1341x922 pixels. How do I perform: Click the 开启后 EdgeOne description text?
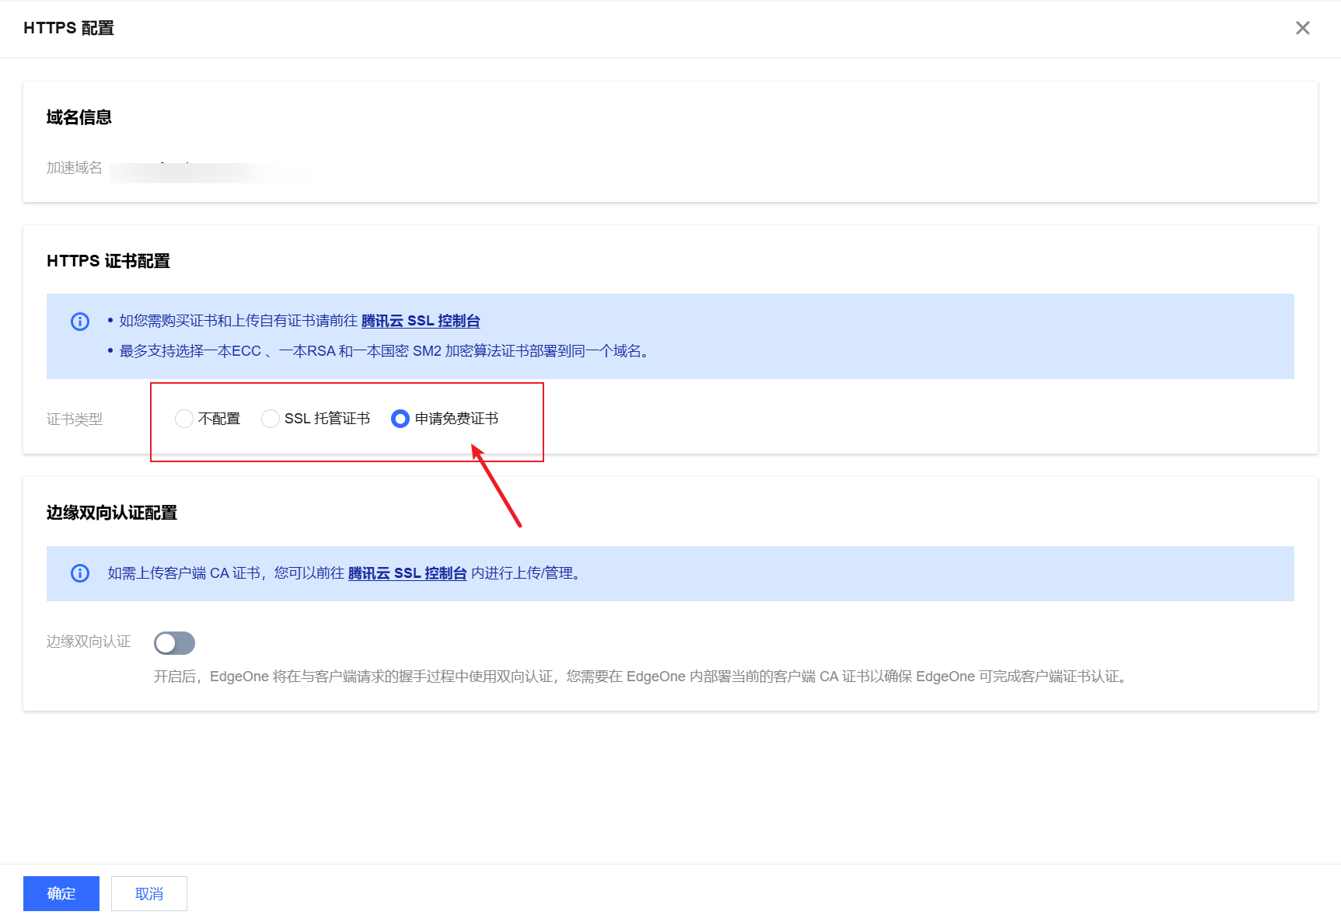point(642,677)
